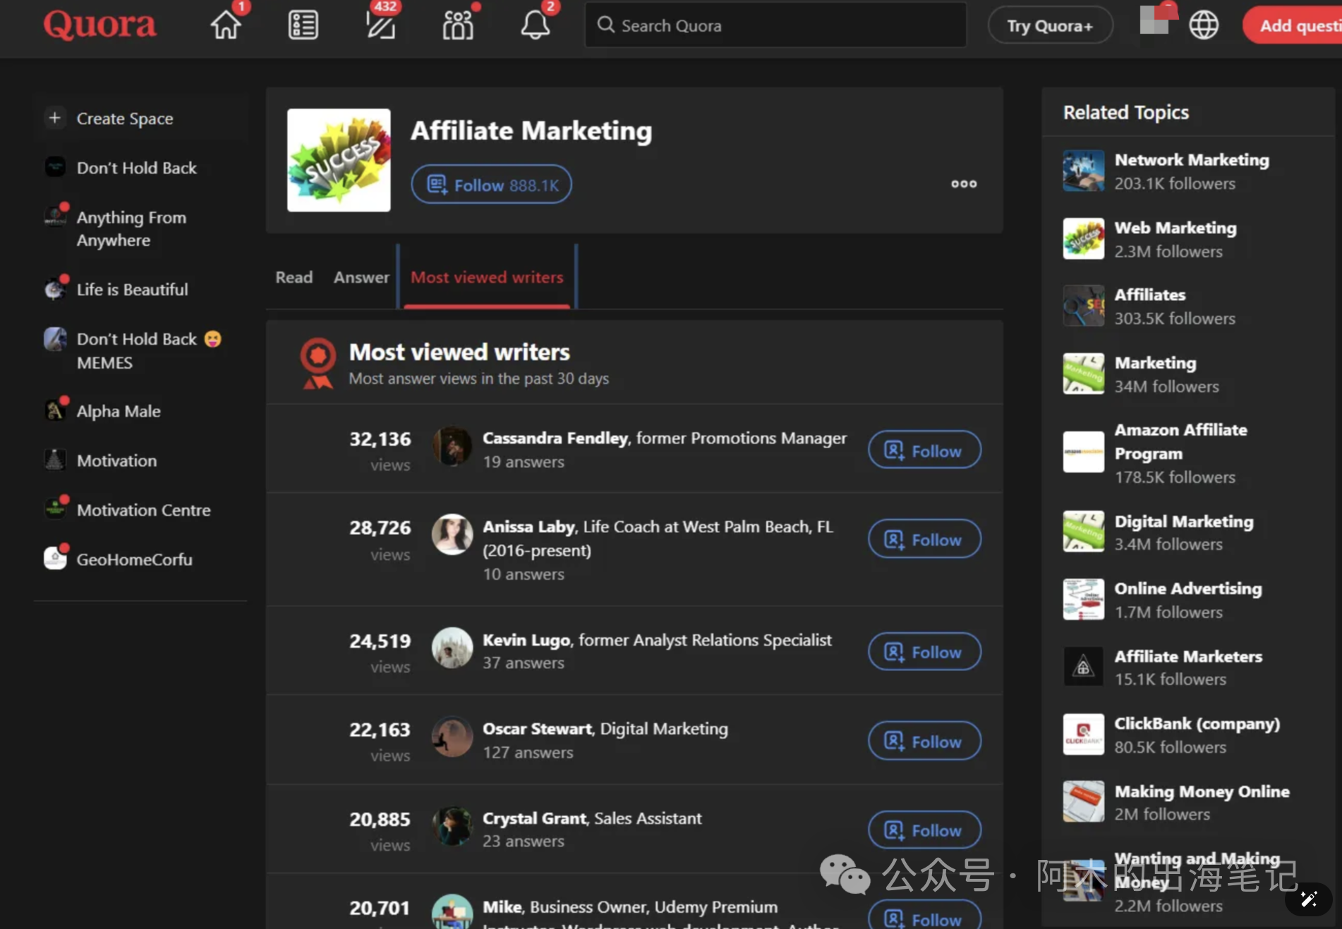This screenshot has height=929, width=1342.
Task: Click the Try Quora+ button
Action: point(1050,26)
